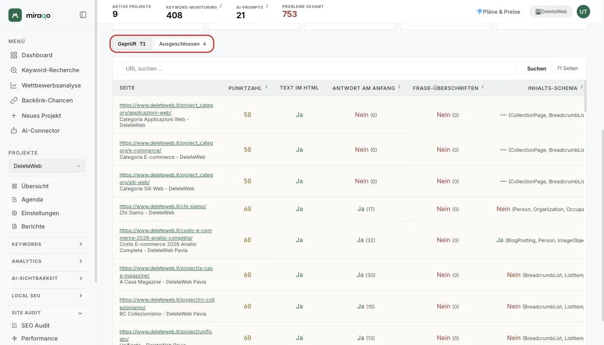
Task: Click the SEO Audit icon
Action: tap(15, 326)
